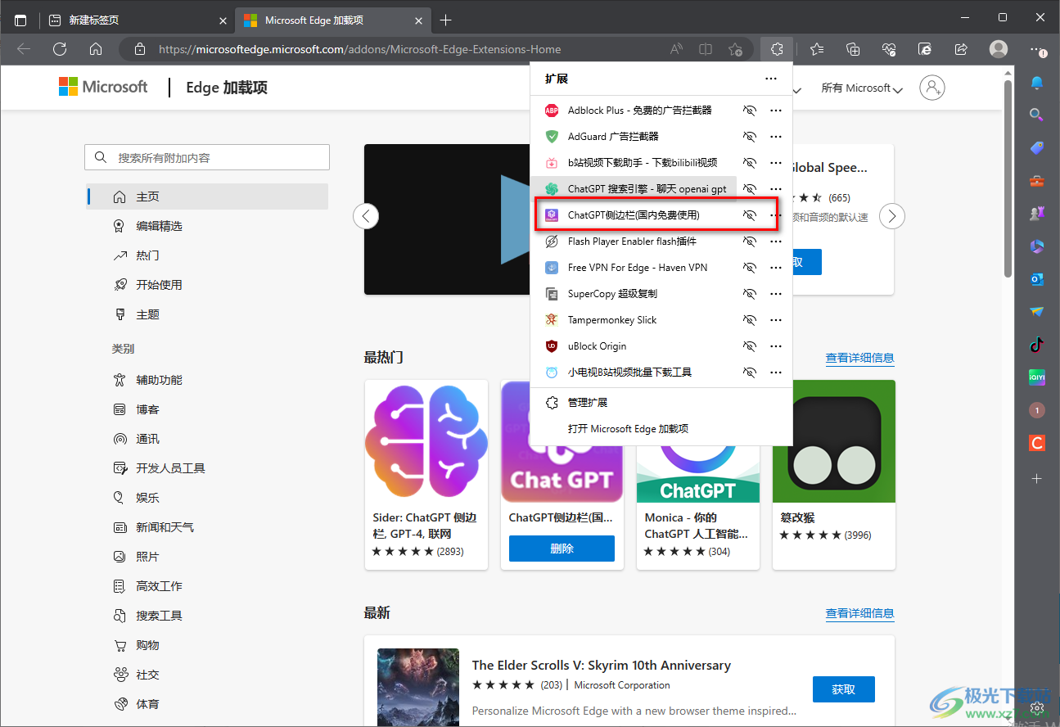Click the Extensions puzzle icon in toolbar
Screen dimensions: 1060x727
pyautogui.click(x=777, y=49)
